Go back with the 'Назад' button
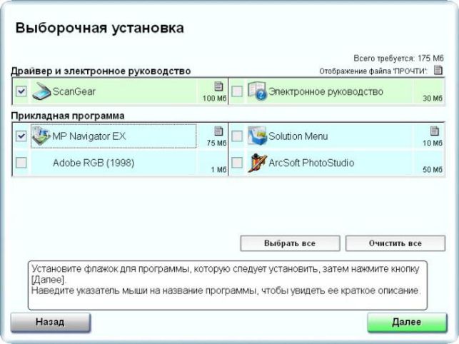The width and height of the screenshot is (459, 344). click(x=51, y=322)
